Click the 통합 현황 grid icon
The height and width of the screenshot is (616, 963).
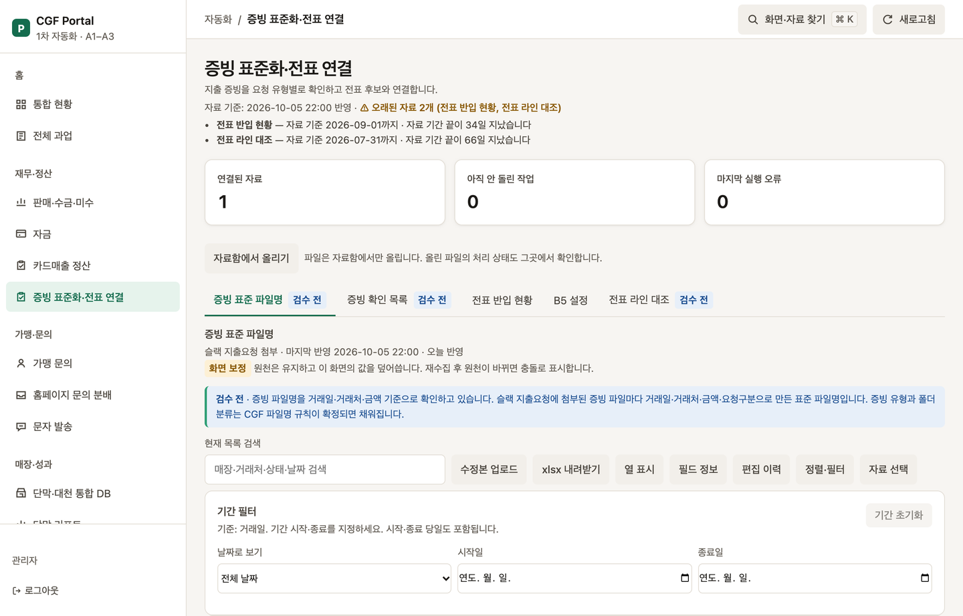[x=21, y=104]
